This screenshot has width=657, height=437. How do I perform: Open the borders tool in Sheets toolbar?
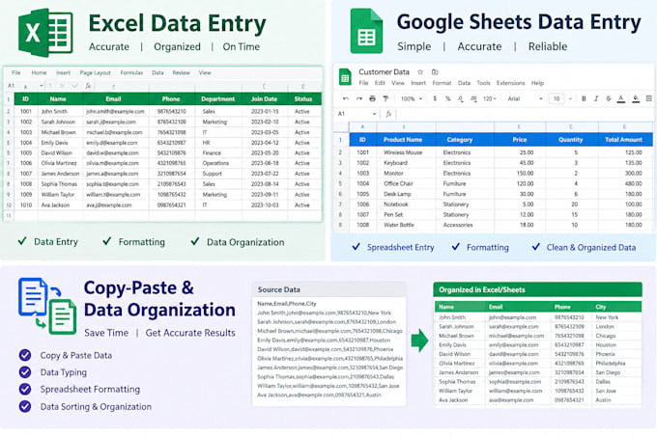coord(648,98)
